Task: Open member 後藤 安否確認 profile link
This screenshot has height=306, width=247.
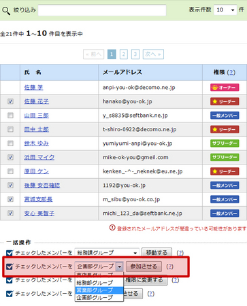Action: pyautogui.click(x=42, y=185)
